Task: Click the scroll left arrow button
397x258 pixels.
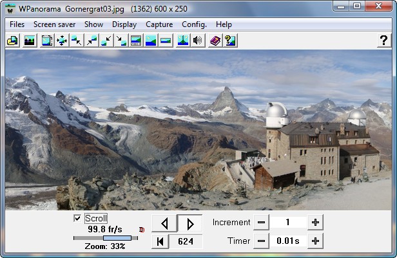Action: [164, 223]
